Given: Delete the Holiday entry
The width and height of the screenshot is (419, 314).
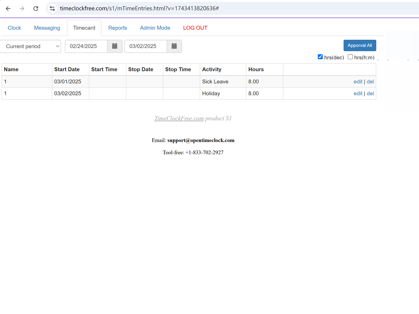Looking at the screenshot, I should (370, 94).
